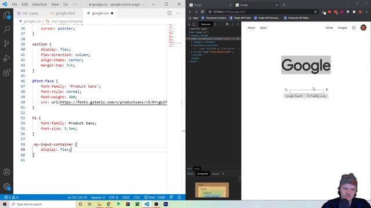Open the overflow menu ellipsis in VS Code menu bar
This screenshot has width=371, height=208.
pyautogui.click(x=75, y=5)
